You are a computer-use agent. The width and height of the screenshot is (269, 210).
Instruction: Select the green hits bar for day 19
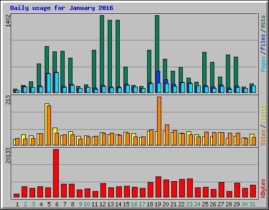(x=157, y=43)
